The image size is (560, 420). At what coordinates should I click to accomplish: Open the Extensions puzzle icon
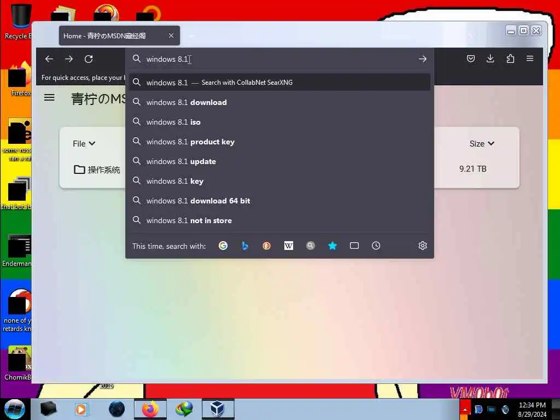(510, 59)
